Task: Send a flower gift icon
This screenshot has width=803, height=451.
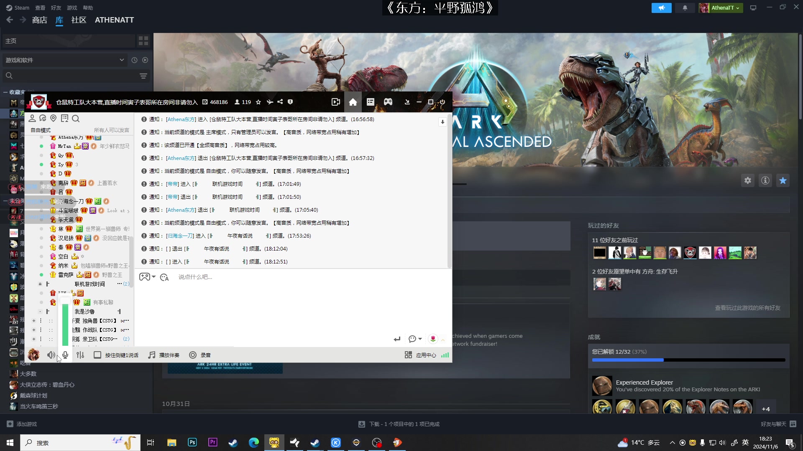Action: click(433, 339)
